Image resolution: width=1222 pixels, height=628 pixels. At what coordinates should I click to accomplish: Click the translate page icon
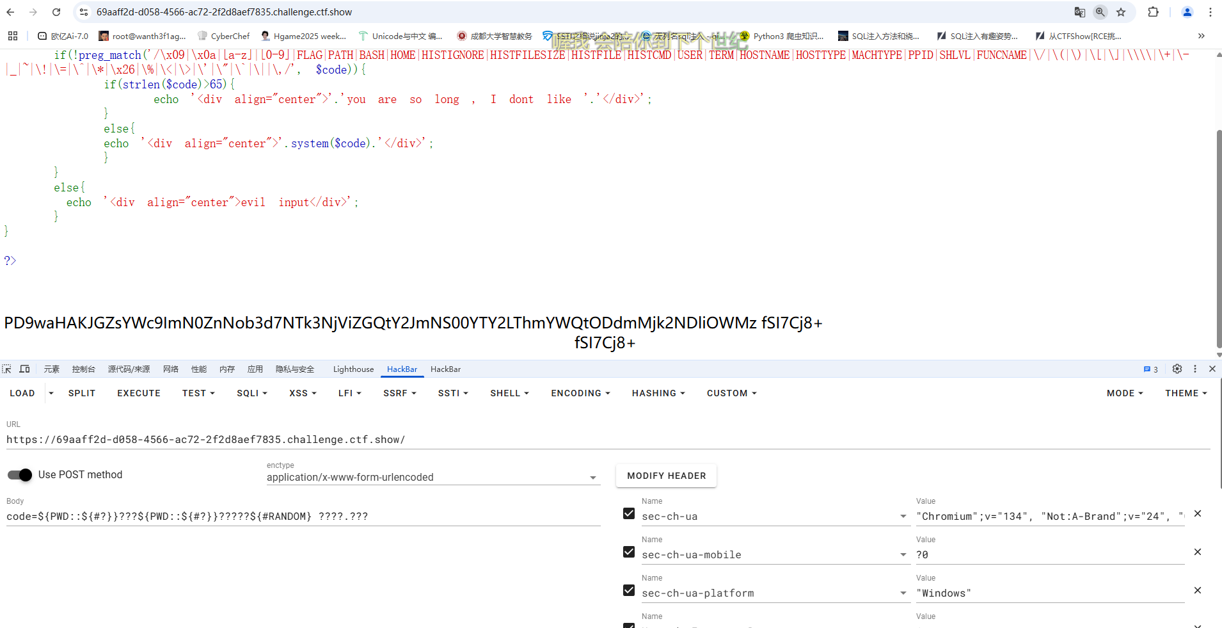(x=1080, y=12)
